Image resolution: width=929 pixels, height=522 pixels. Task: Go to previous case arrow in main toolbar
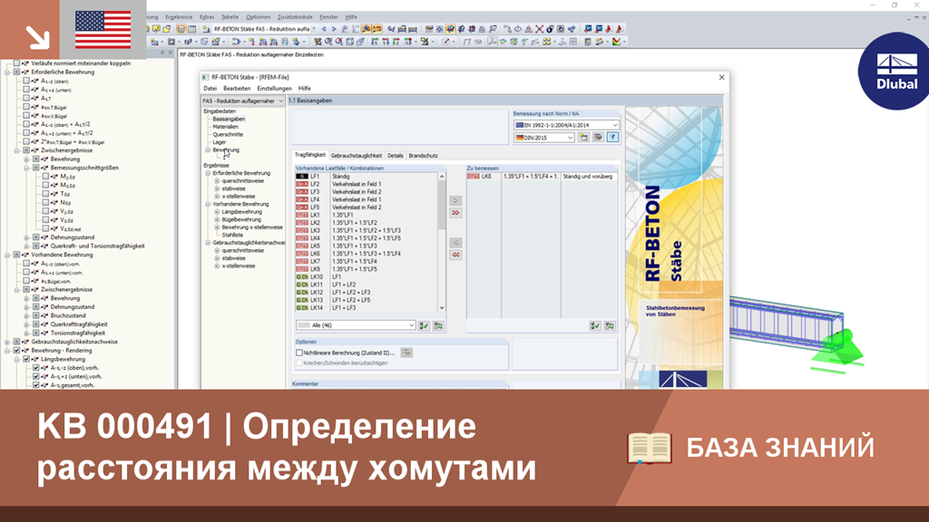click(x=324, y=28)
